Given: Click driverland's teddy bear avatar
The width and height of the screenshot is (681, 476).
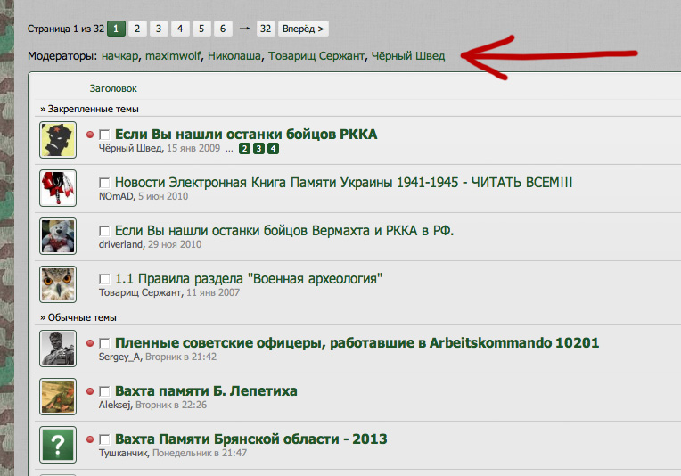Looking at the screenshot, I should [x=58, y=236].
